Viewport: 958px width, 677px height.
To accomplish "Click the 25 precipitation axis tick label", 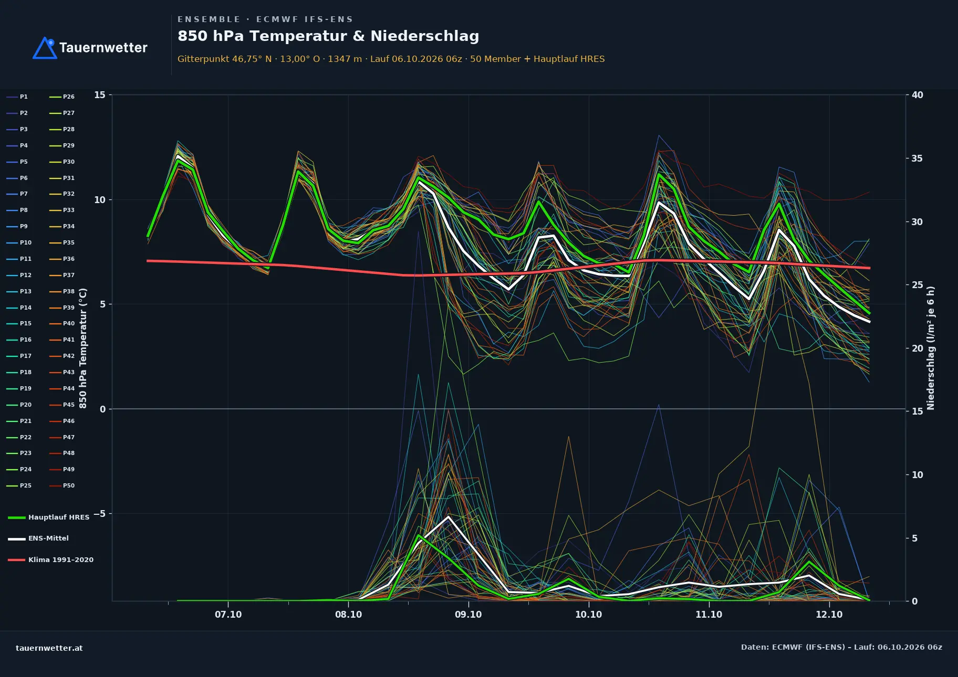I will (x=918, y=285).
